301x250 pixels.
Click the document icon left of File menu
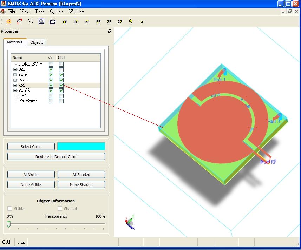point(3,11)
